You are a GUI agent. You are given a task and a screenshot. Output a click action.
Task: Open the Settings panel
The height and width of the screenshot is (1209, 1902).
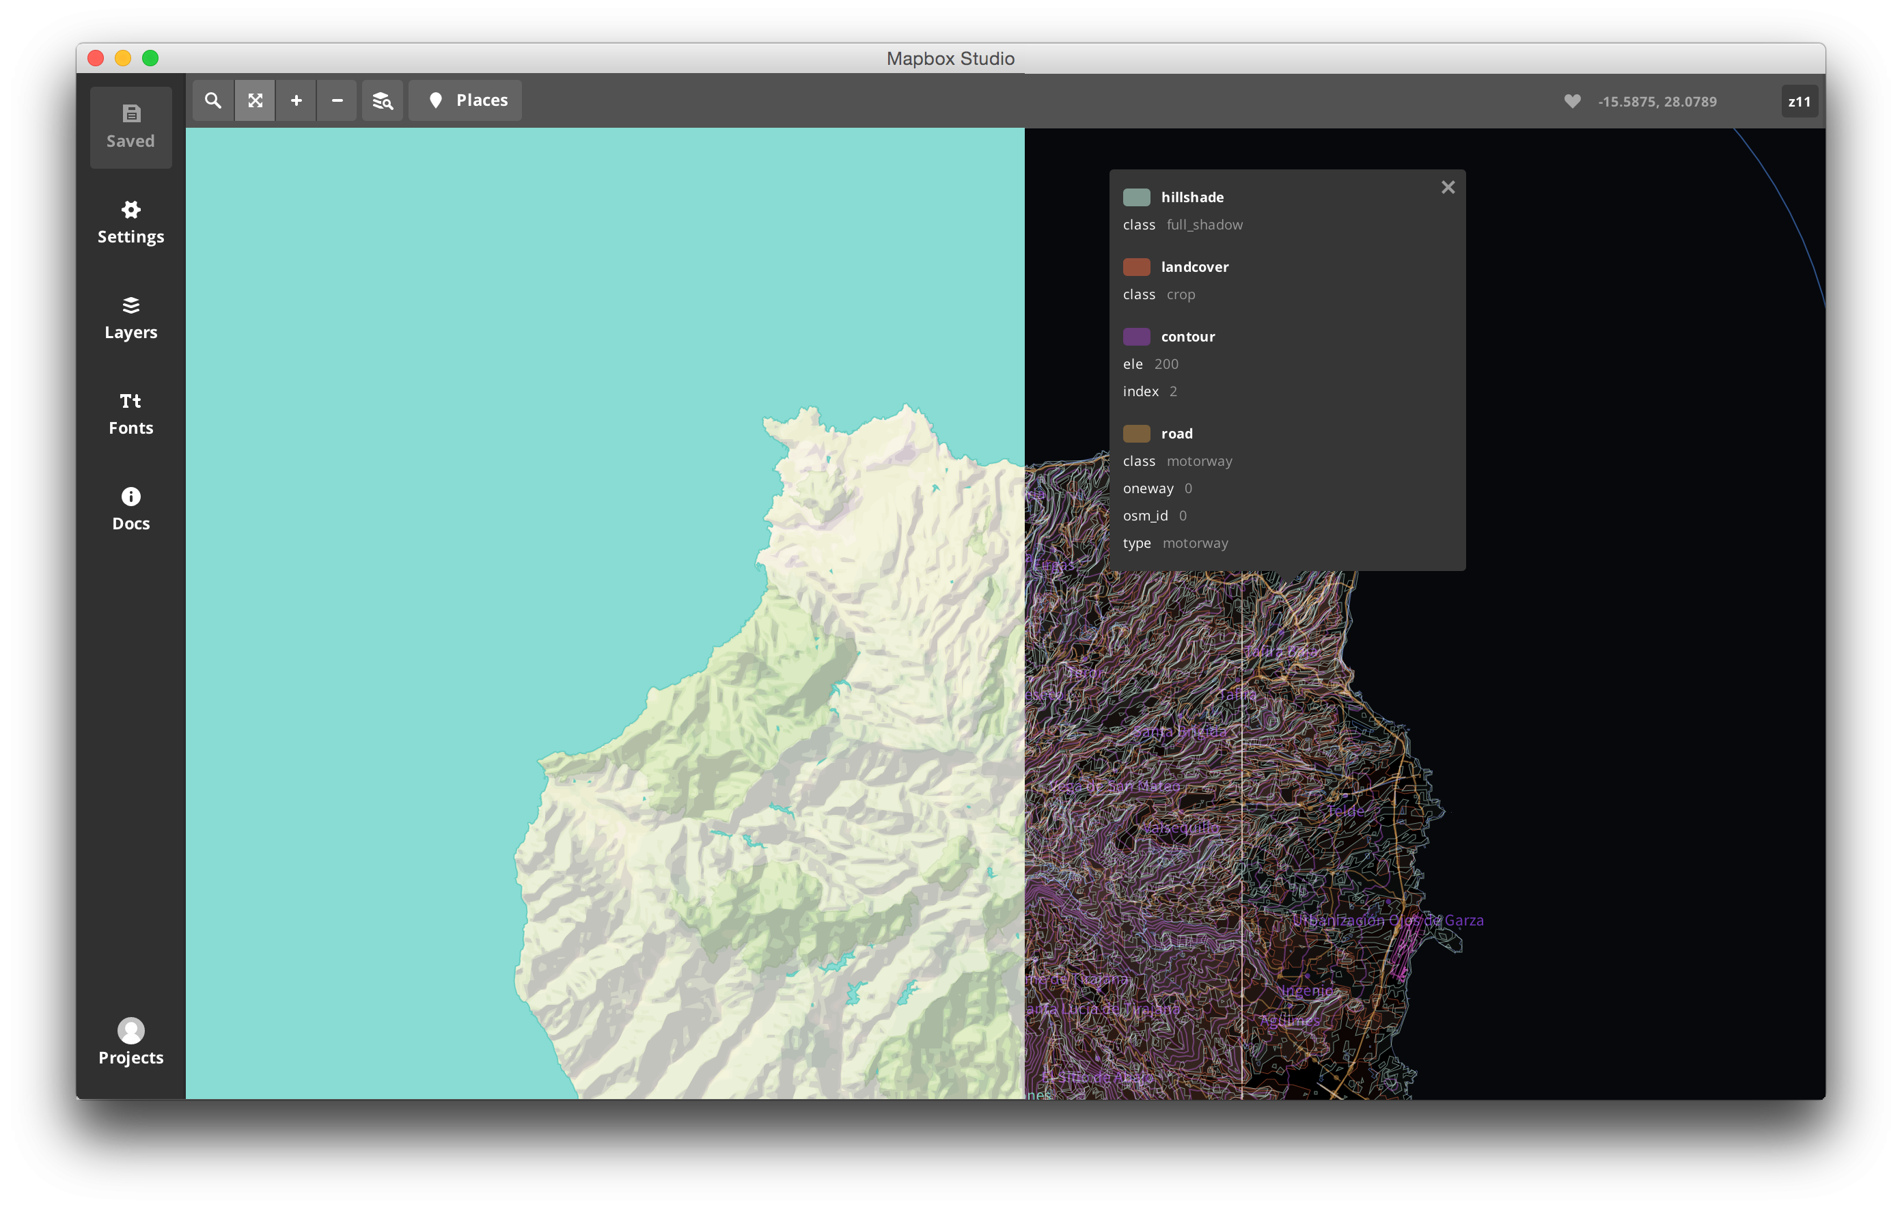pyautogui.click(x=130, y=221)
